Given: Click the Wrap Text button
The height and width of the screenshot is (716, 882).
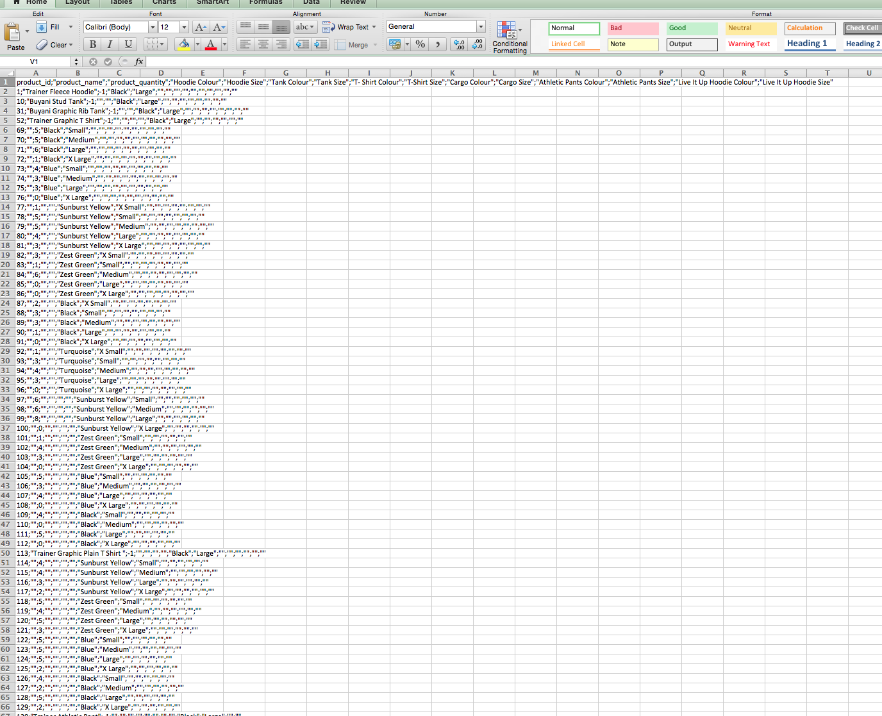Looking at the screenshot, I should [349, 27].
